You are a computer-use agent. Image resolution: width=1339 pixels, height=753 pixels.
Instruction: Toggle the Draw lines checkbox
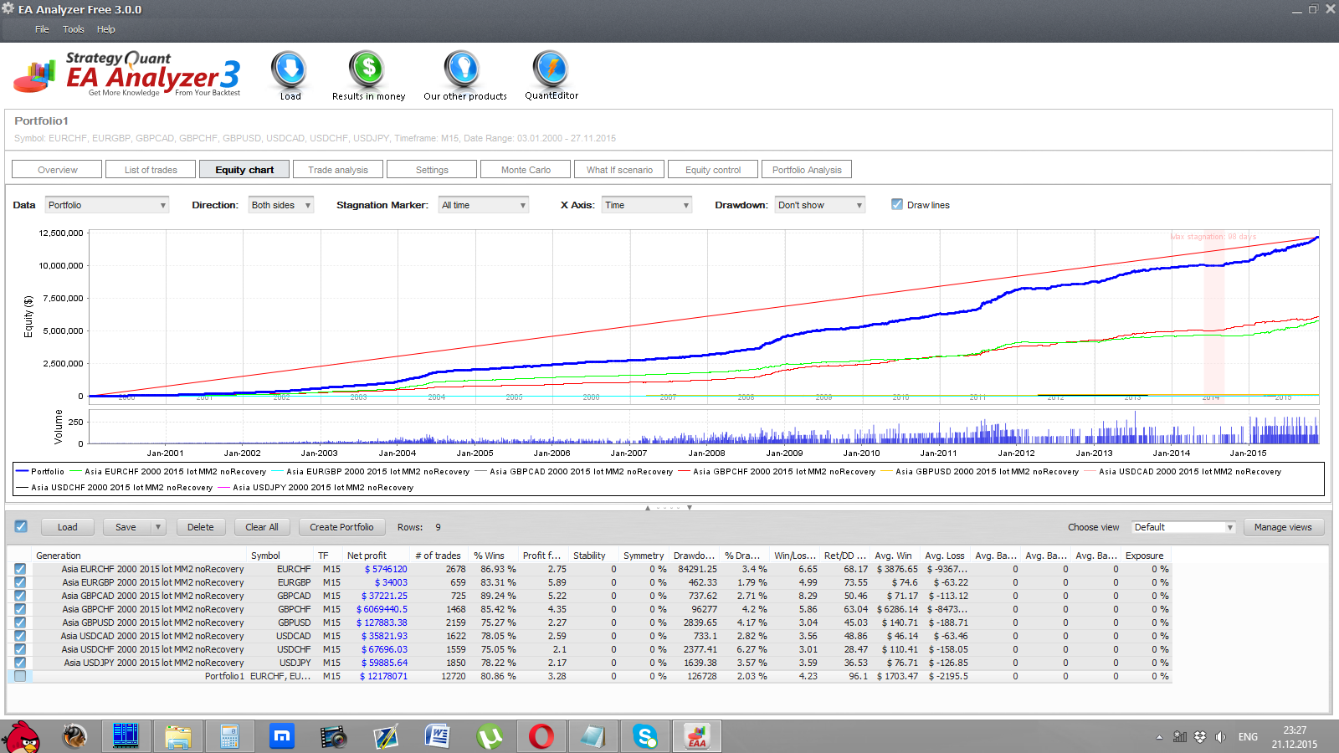(x=897, y=204)
